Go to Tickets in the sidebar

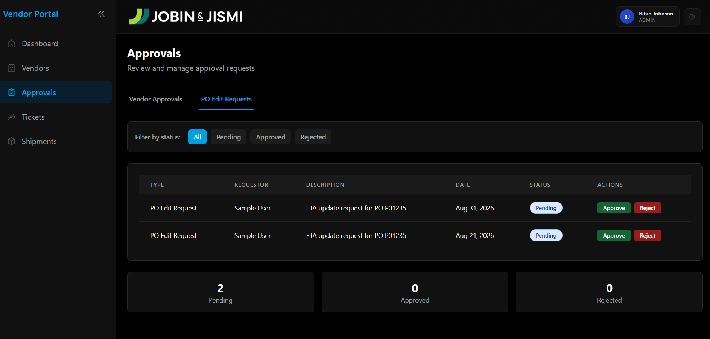pos(56,117)
